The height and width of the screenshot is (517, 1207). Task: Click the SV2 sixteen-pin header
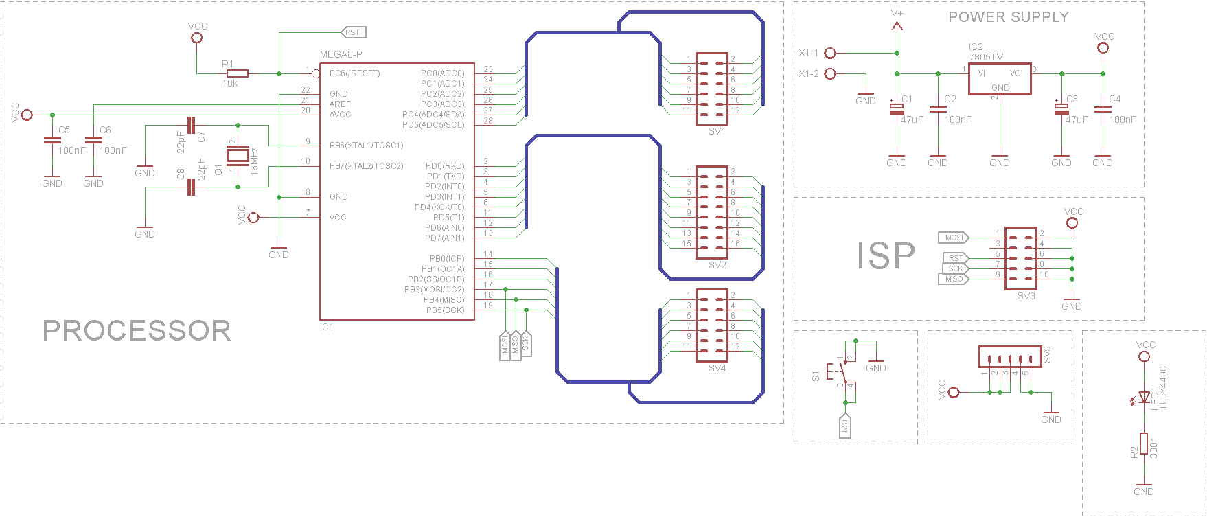click(711, 212)
